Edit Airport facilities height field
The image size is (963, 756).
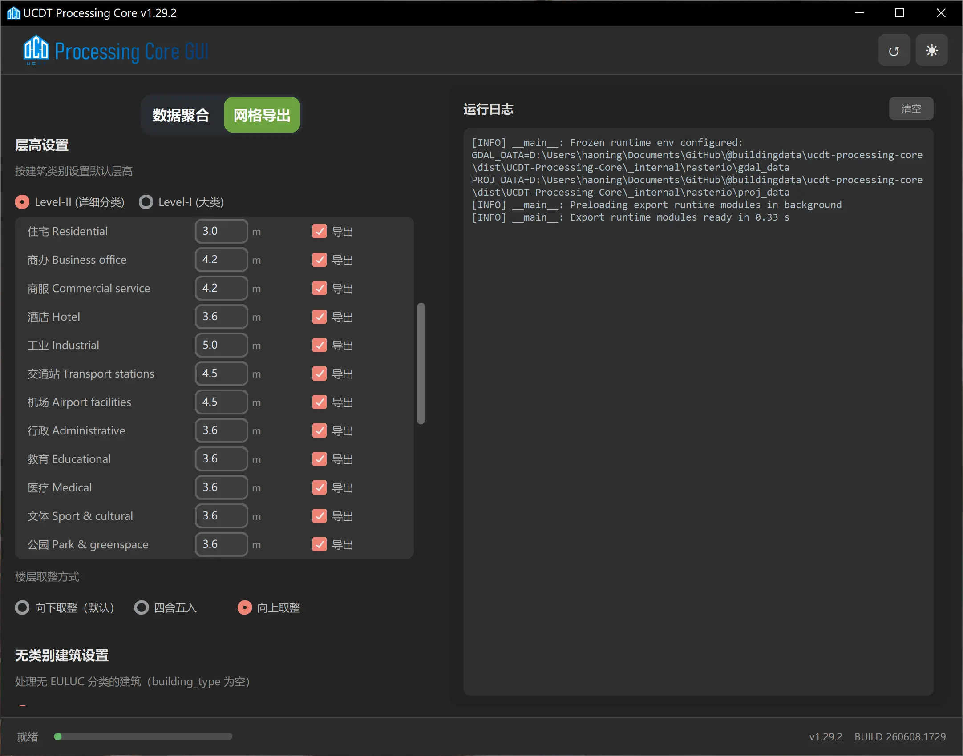click(x=221, y=402)
